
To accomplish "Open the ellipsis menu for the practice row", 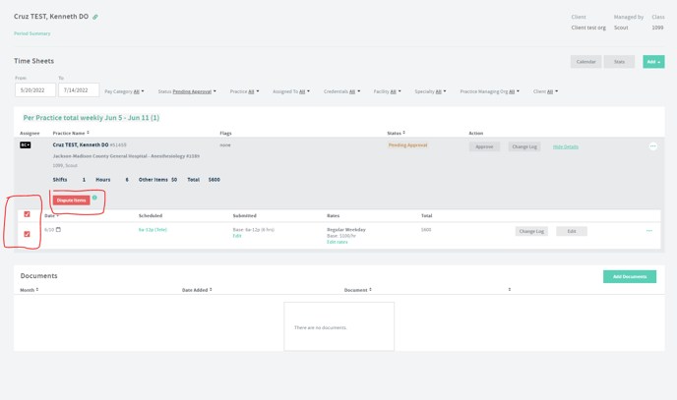I will coord(652,146).
